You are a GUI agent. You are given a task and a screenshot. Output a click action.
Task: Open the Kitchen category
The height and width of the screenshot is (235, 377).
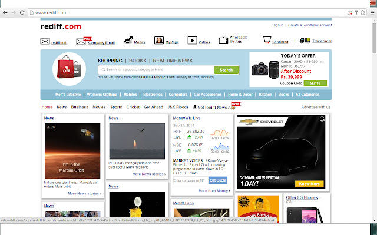pos(265,95)
